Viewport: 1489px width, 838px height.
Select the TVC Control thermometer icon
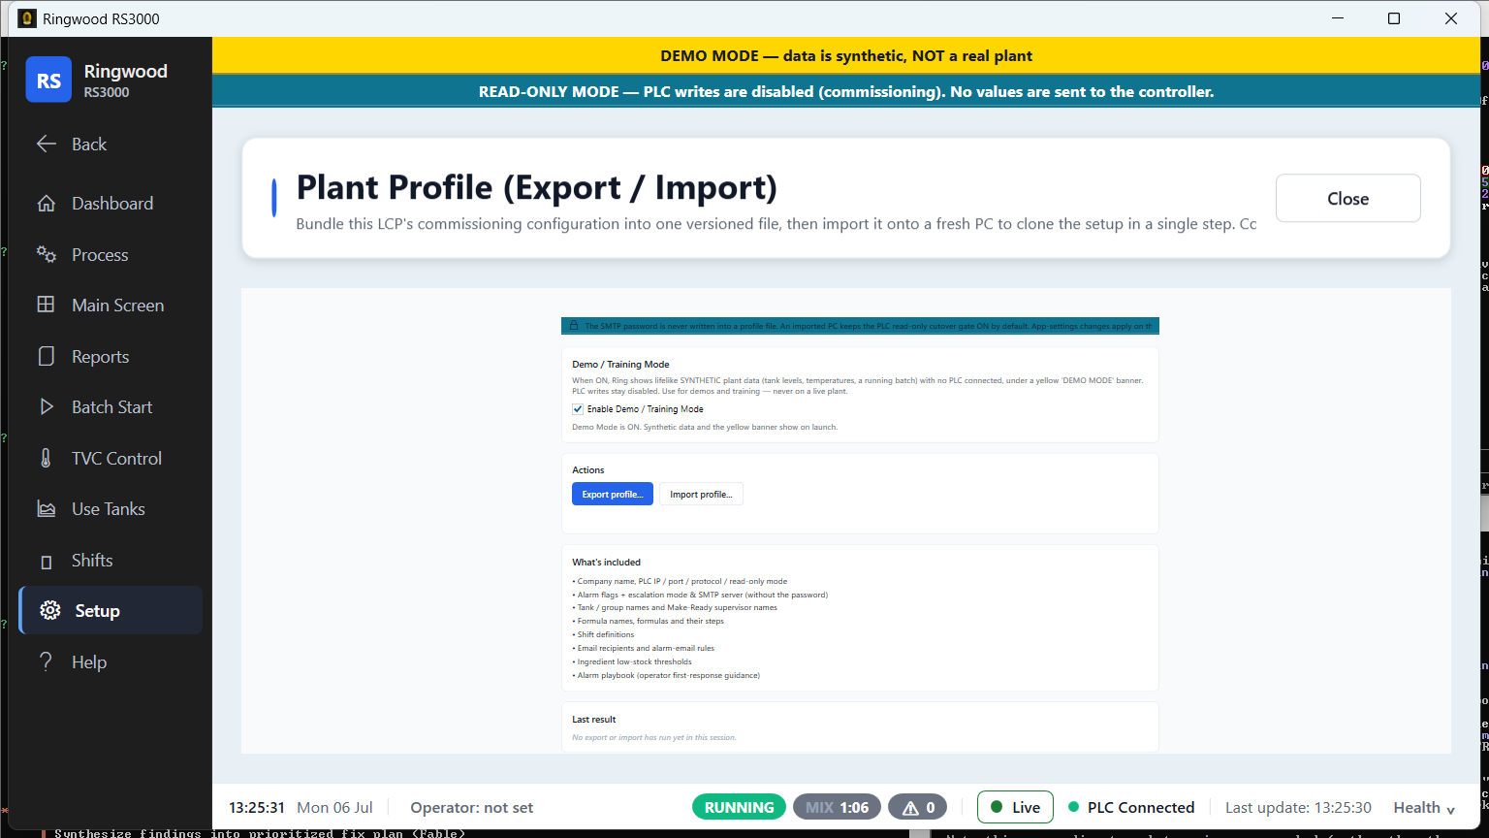[x=46, y=458]
